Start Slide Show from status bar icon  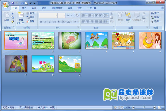tap(122, 107)
